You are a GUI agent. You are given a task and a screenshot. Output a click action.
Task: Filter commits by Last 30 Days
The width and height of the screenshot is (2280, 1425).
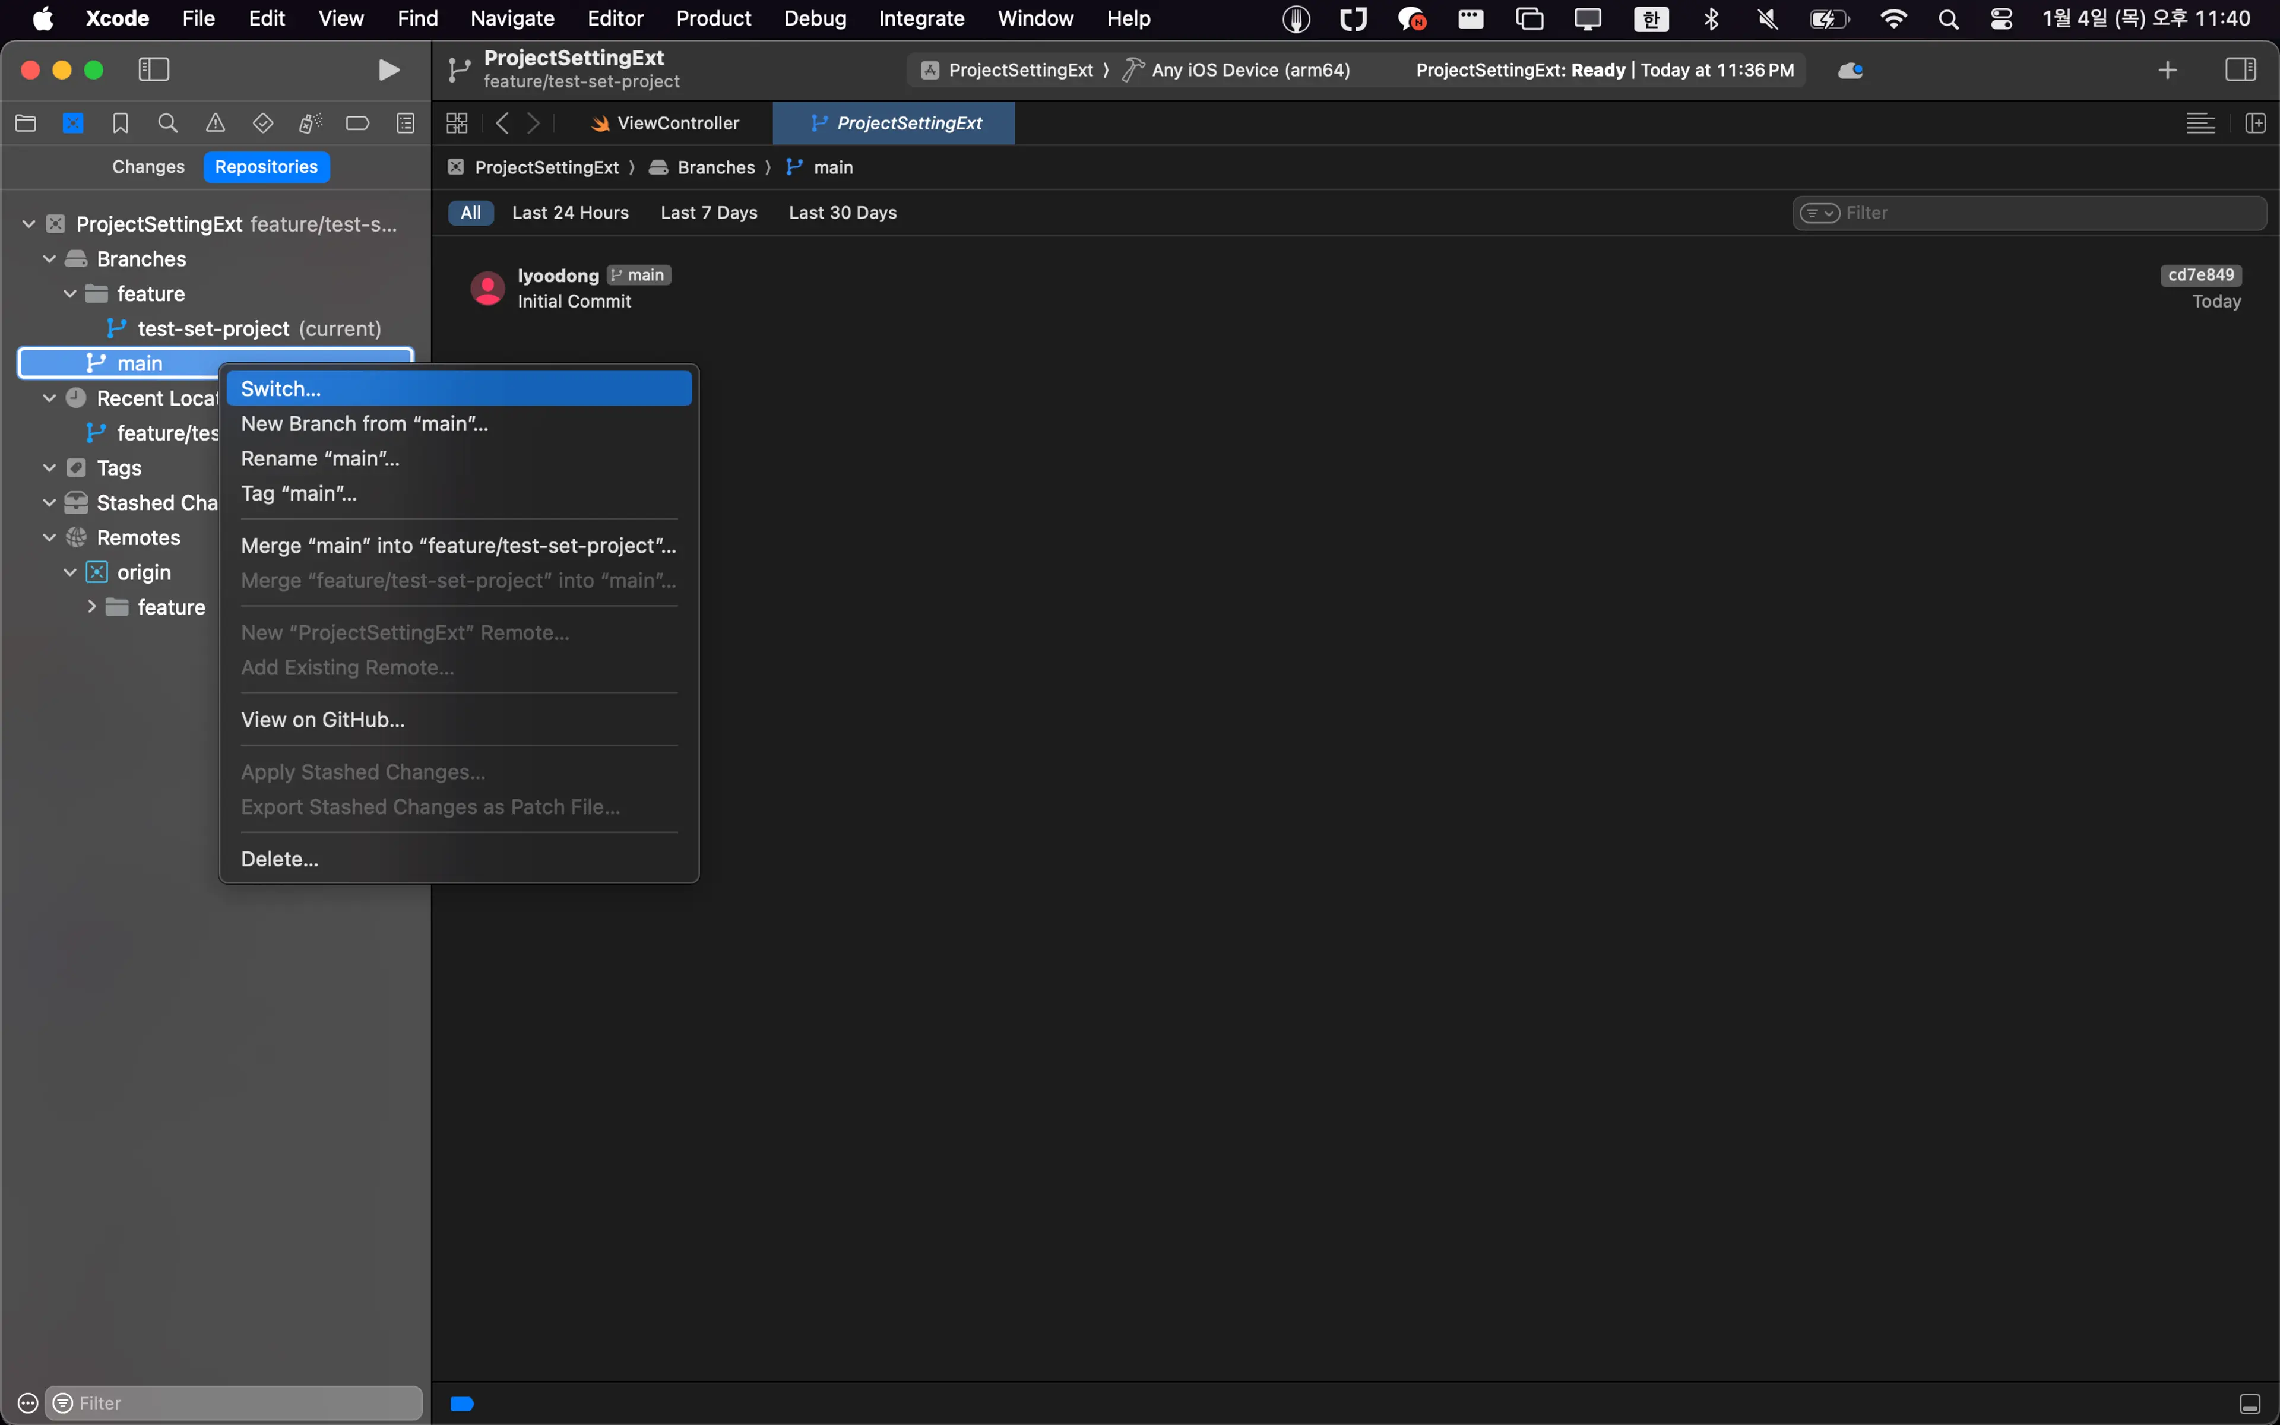point(843,213)
